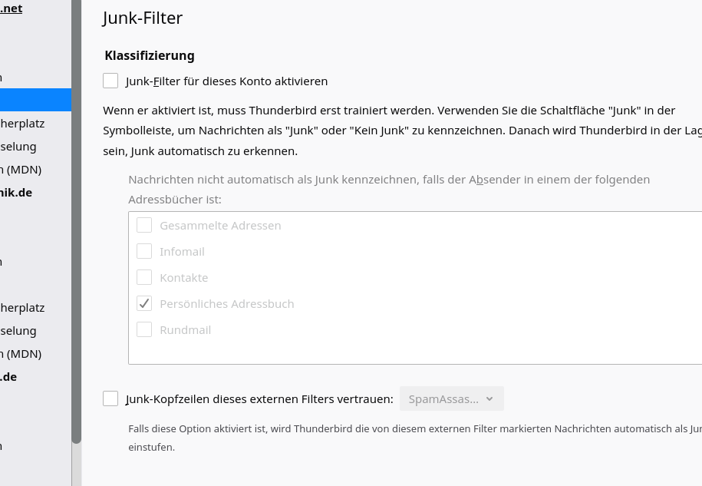Viewport: 702px width, 486px height.
Task: Open the (MDN) entry under the .net account
Action: pyautogui.click(x=21, y=170)
